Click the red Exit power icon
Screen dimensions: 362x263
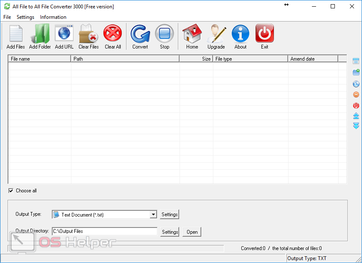click(x=265, y=34)
